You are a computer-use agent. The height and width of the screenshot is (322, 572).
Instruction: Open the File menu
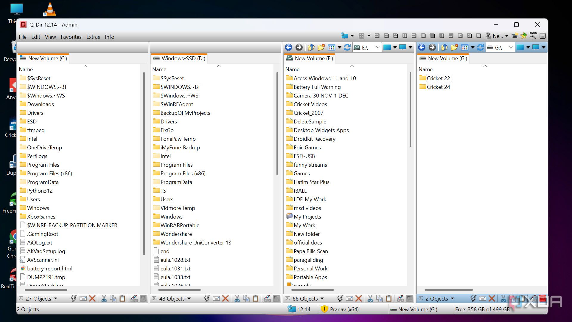tap(23, 37)
